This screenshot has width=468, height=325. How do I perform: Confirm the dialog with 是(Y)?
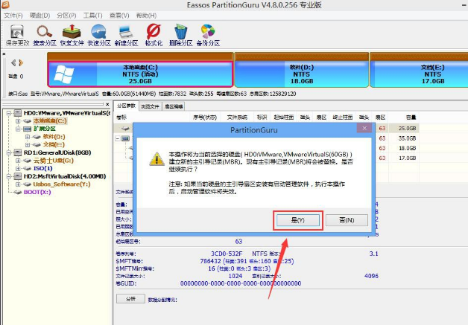pos(297,220)
